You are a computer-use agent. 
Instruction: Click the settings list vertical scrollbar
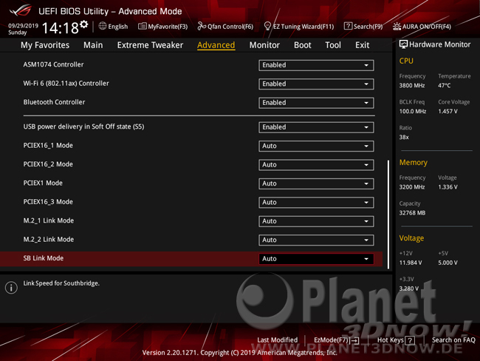(388, 214)
